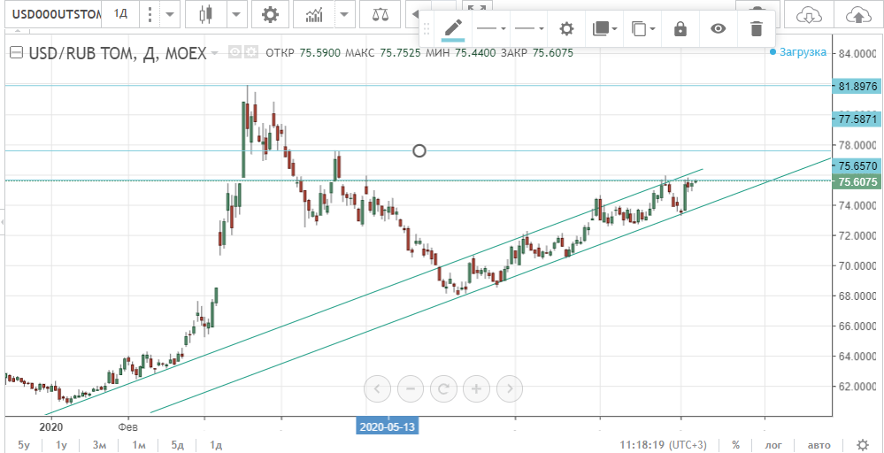Click the МИН 75.4400 low value
This screenshot has width=884, height=453.
(x=461, y=53)
